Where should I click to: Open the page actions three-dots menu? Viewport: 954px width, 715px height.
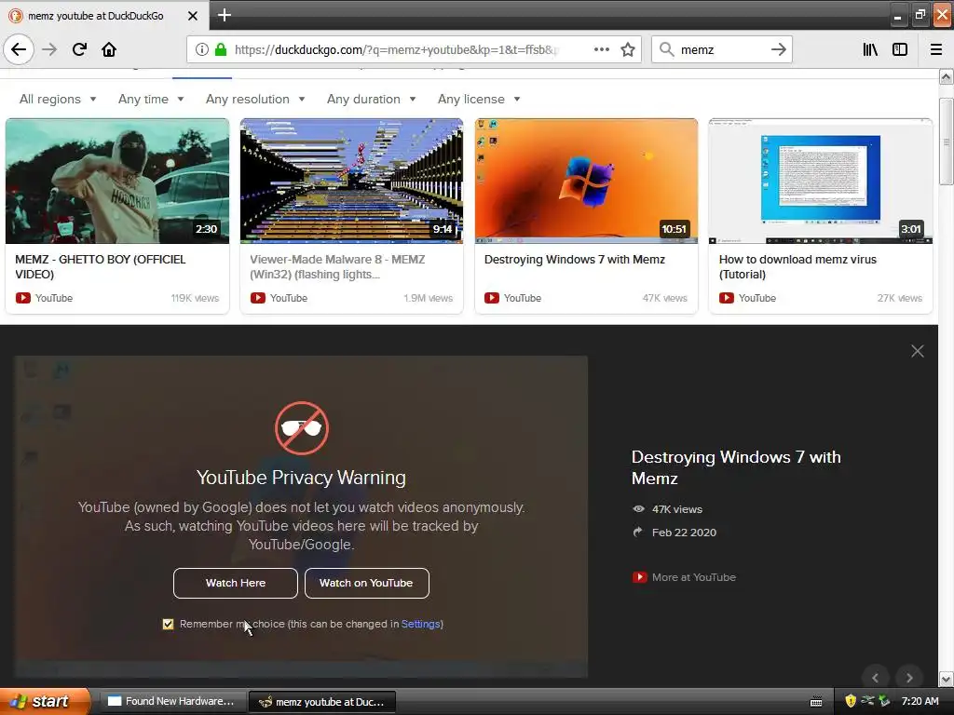602,49
